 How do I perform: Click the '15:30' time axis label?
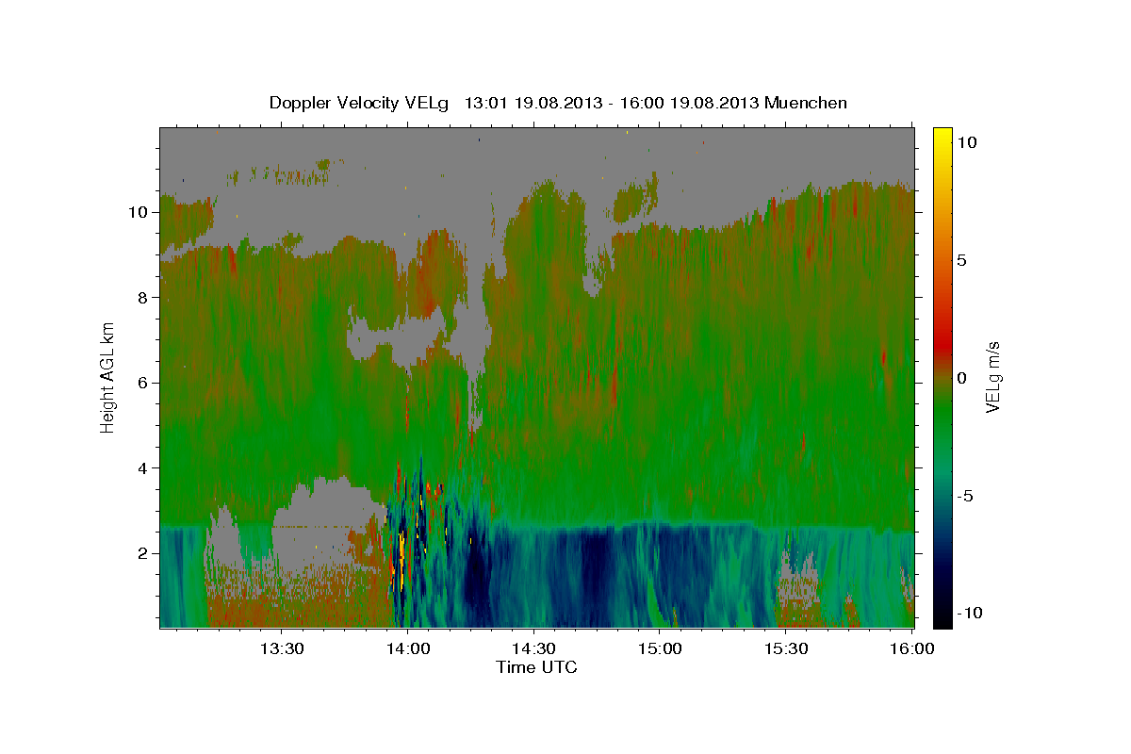tap(787, 648)
